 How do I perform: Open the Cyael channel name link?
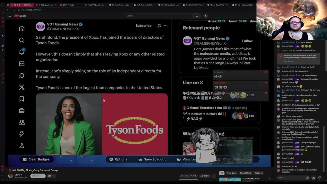pos(17,175)
